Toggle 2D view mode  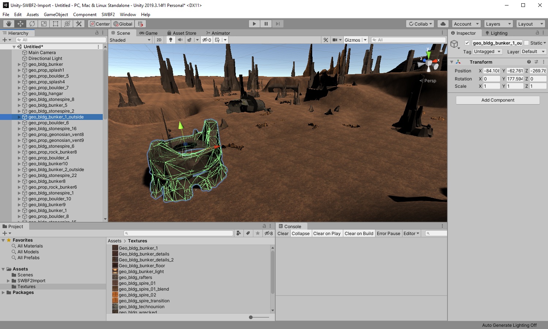pos(159,40)
